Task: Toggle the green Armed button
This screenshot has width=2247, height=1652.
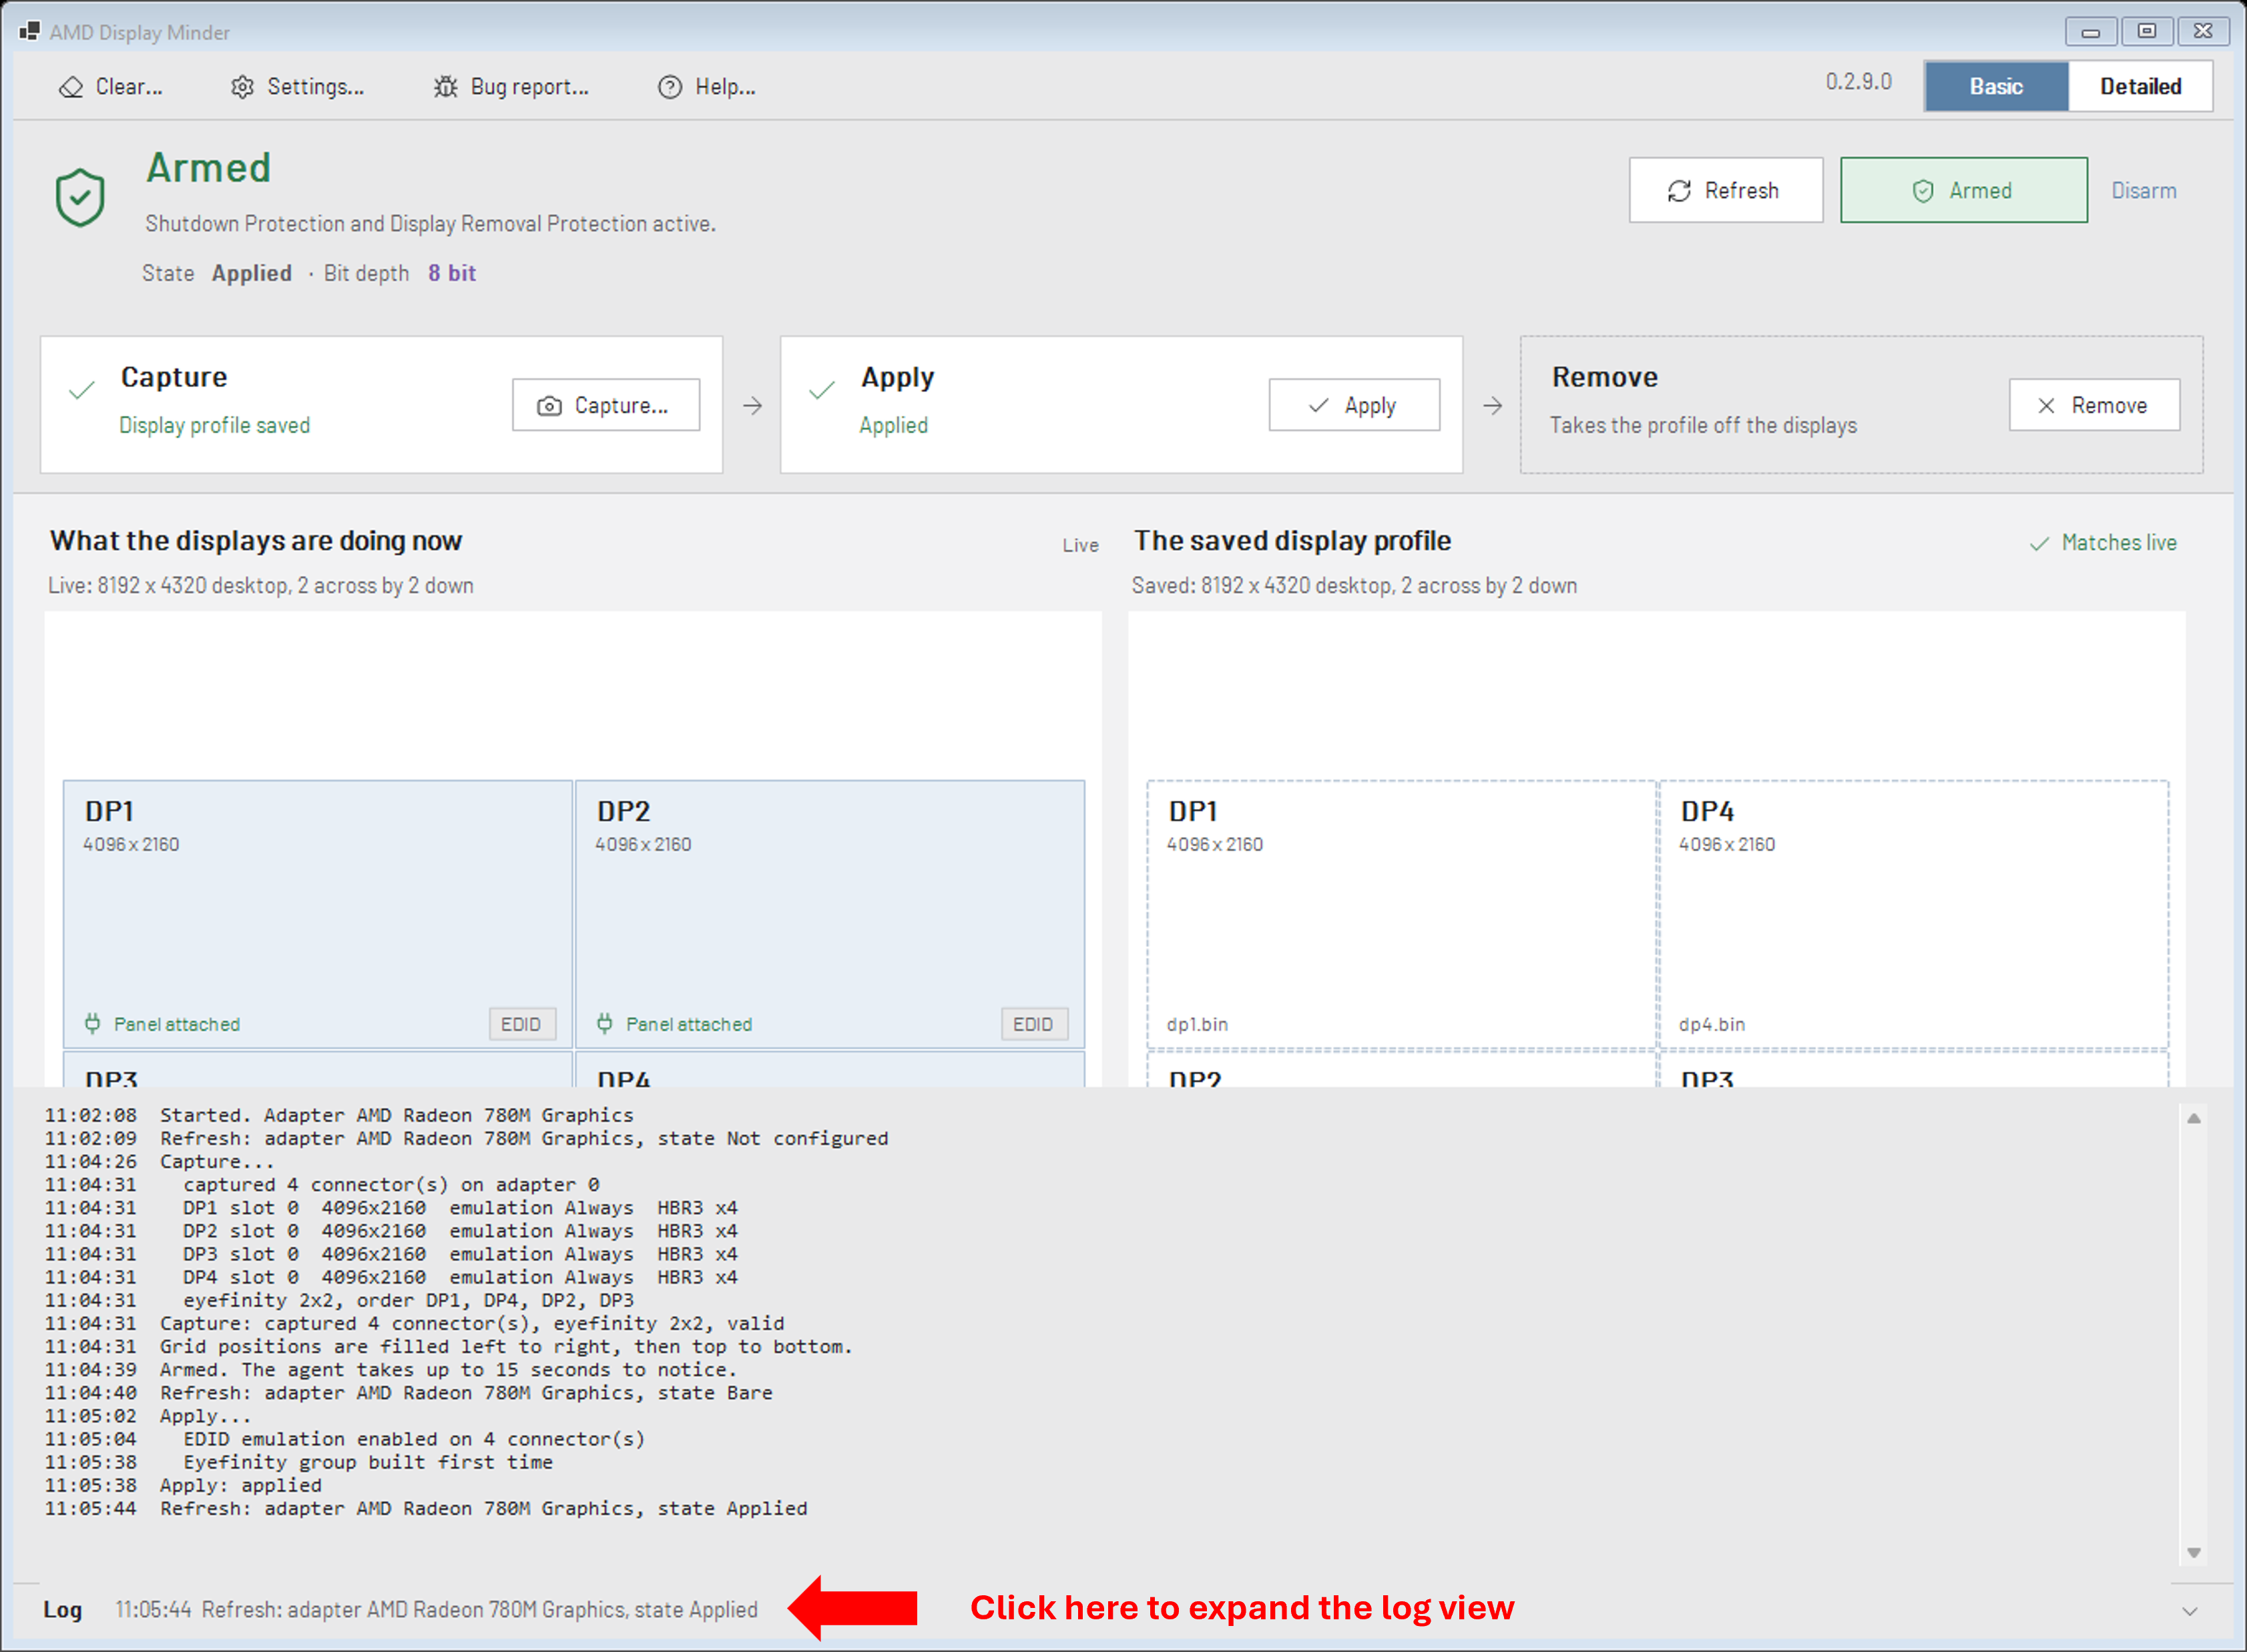Action: click(1963, 190)
